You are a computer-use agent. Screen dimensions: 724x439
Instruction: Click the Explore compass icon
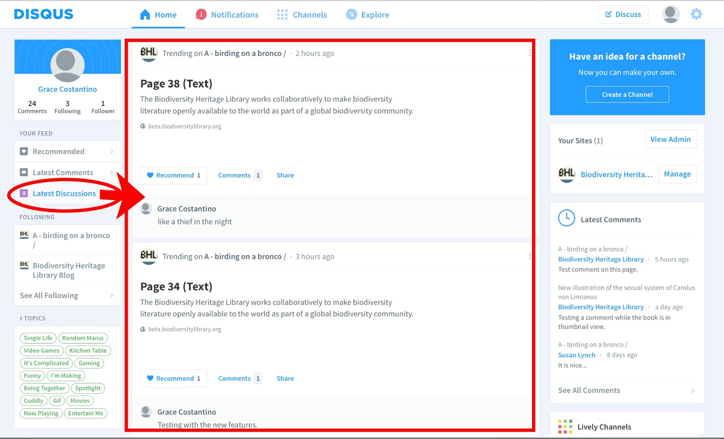click(352, 15)
